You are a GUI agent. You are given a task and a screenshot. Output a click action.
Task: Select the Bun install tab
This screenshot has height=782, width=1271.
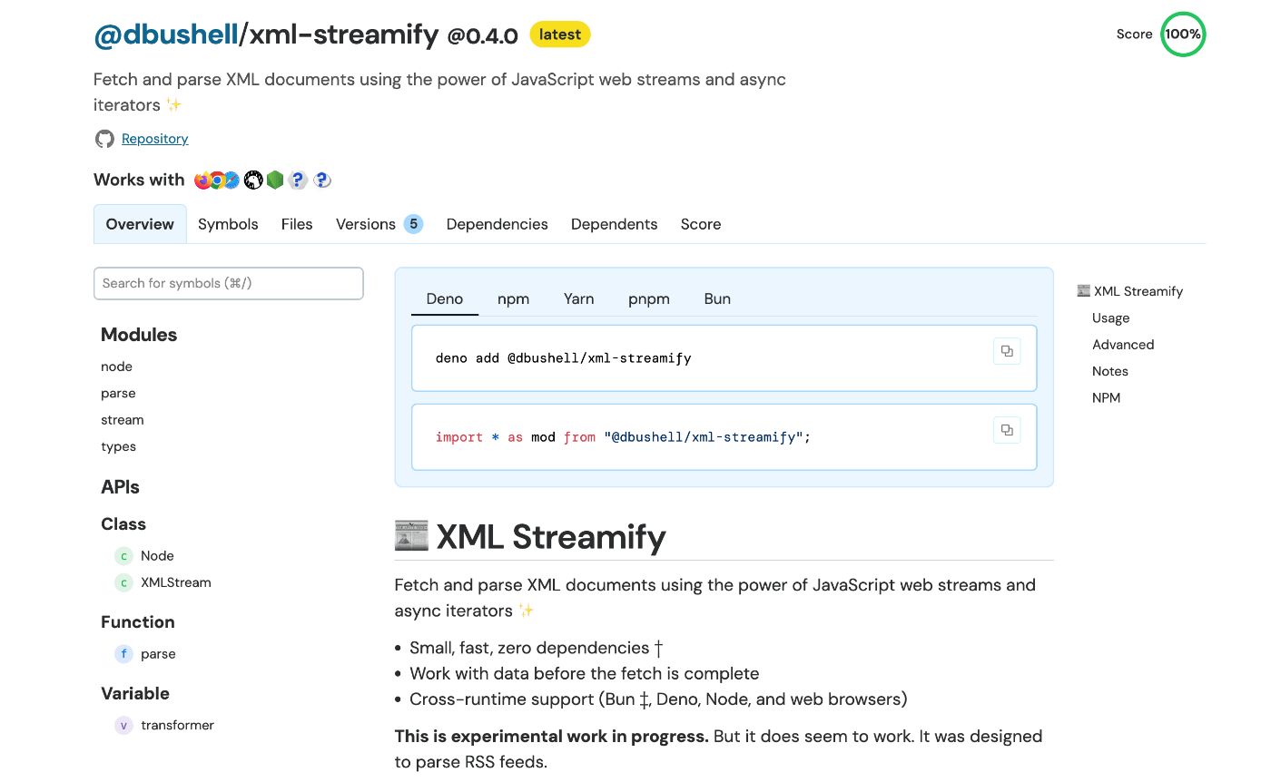[x=717, y=298]
